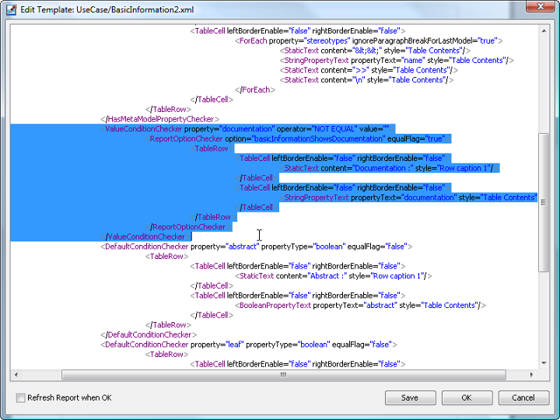Enable Refresh Report when OK checkbox

21,397
